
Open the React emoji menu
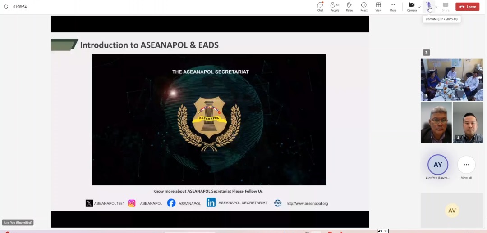point(364,6)
